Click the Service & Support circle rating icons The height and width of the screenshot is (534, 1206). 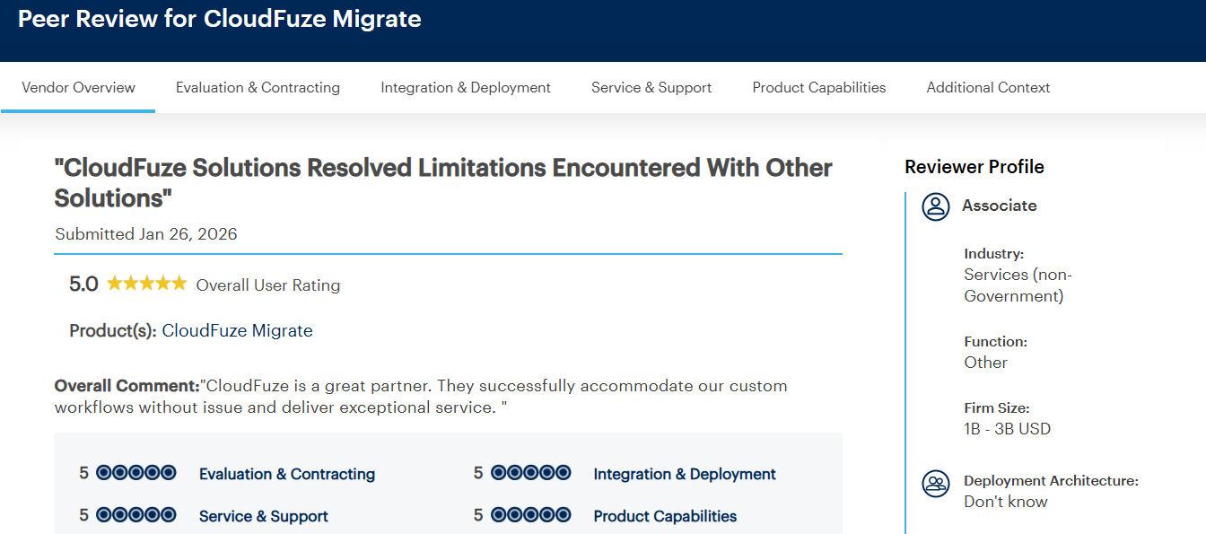[x=141, y=513]
